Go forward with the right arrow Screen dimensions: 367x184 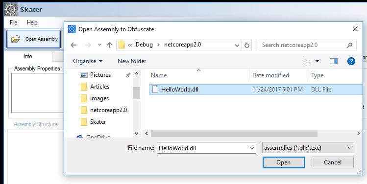pyautogui.click(x=88, y=45)
